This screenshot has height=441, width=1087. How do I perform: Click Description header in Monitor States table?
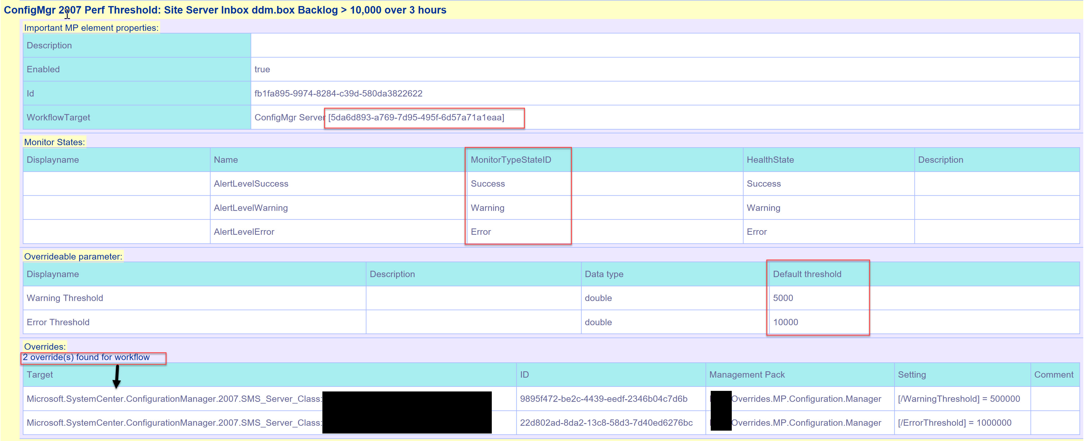click(x=941, y=160)
